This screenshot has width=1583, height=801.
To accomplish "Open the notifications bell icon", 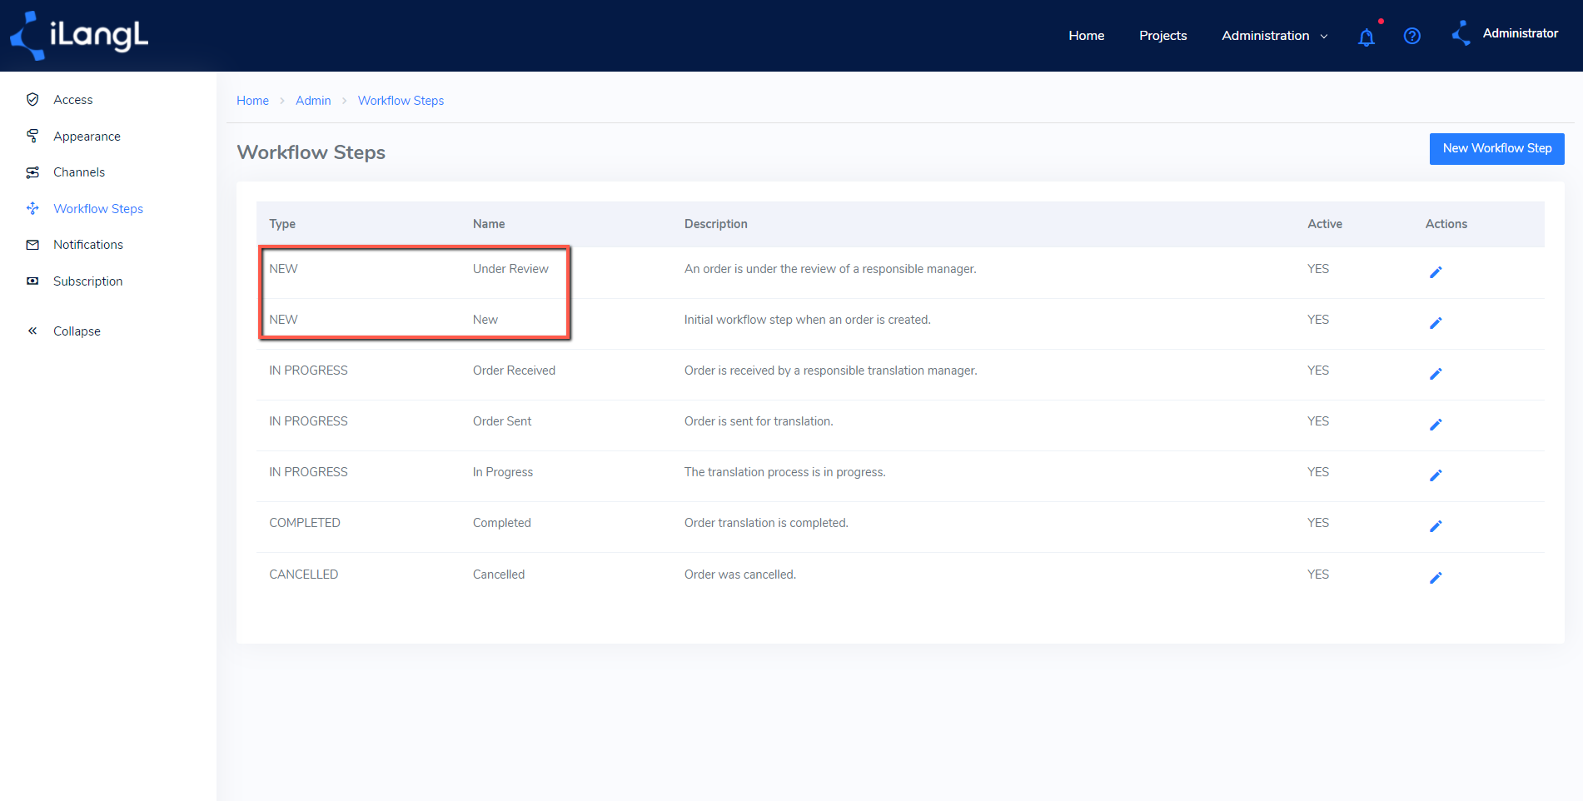I will coord(1366,37).
